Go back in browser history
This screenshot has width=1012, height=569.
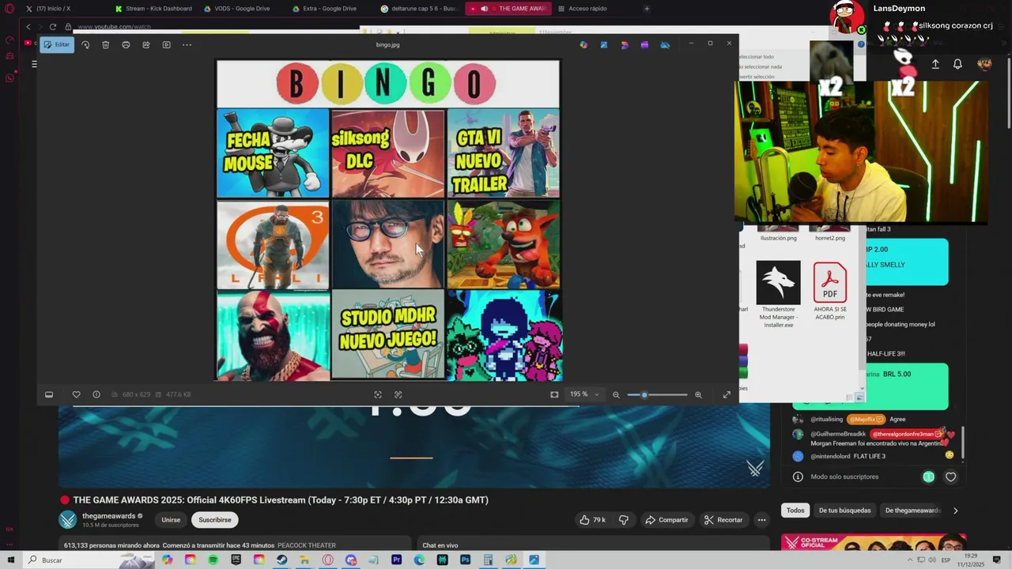[28, 27]
